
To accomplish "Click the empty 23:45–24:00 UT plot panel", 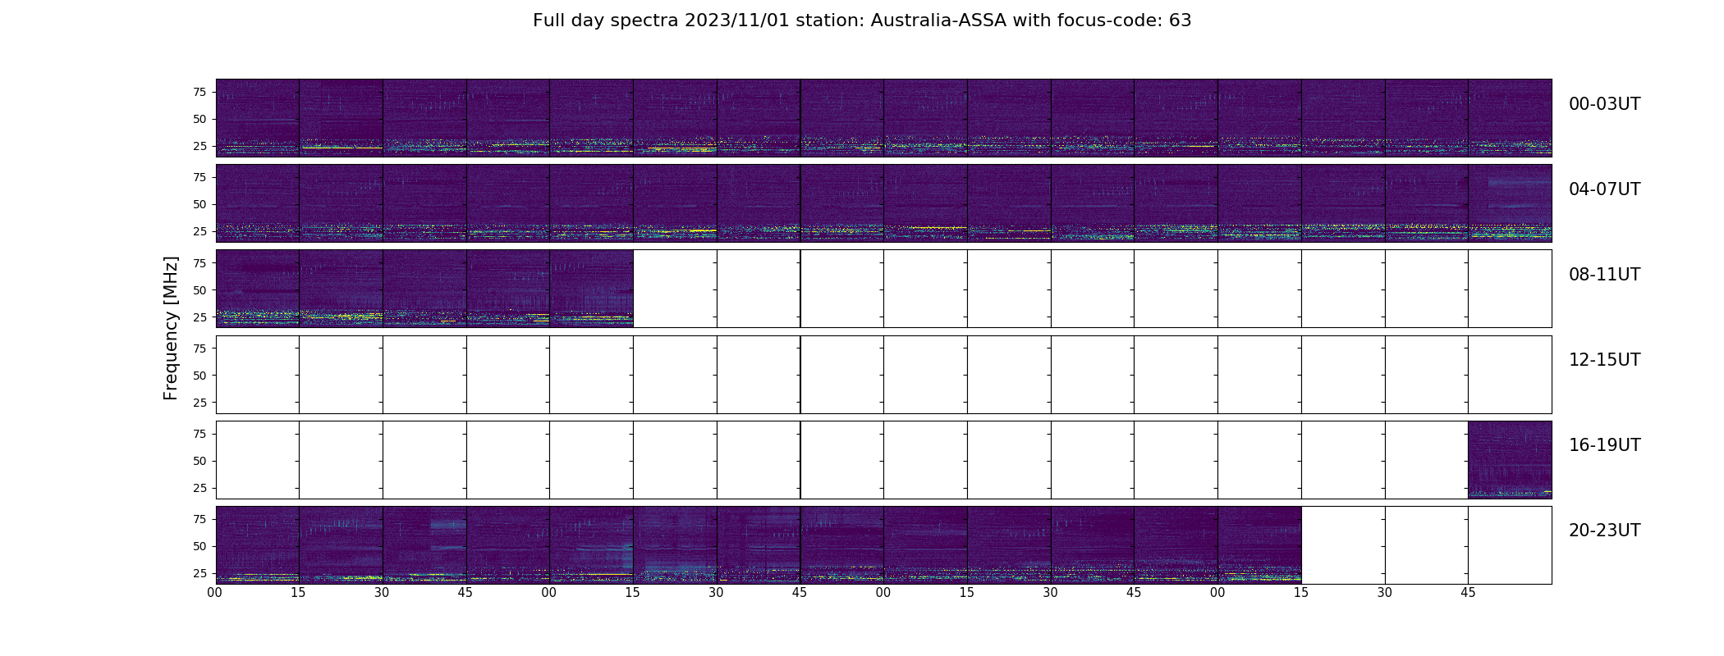I will pos(1510,545).
